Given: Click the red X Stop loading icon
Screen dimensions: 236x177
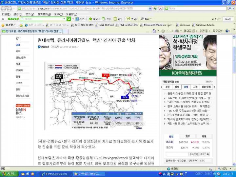Looking at the screenshot, I should (160, 9).
